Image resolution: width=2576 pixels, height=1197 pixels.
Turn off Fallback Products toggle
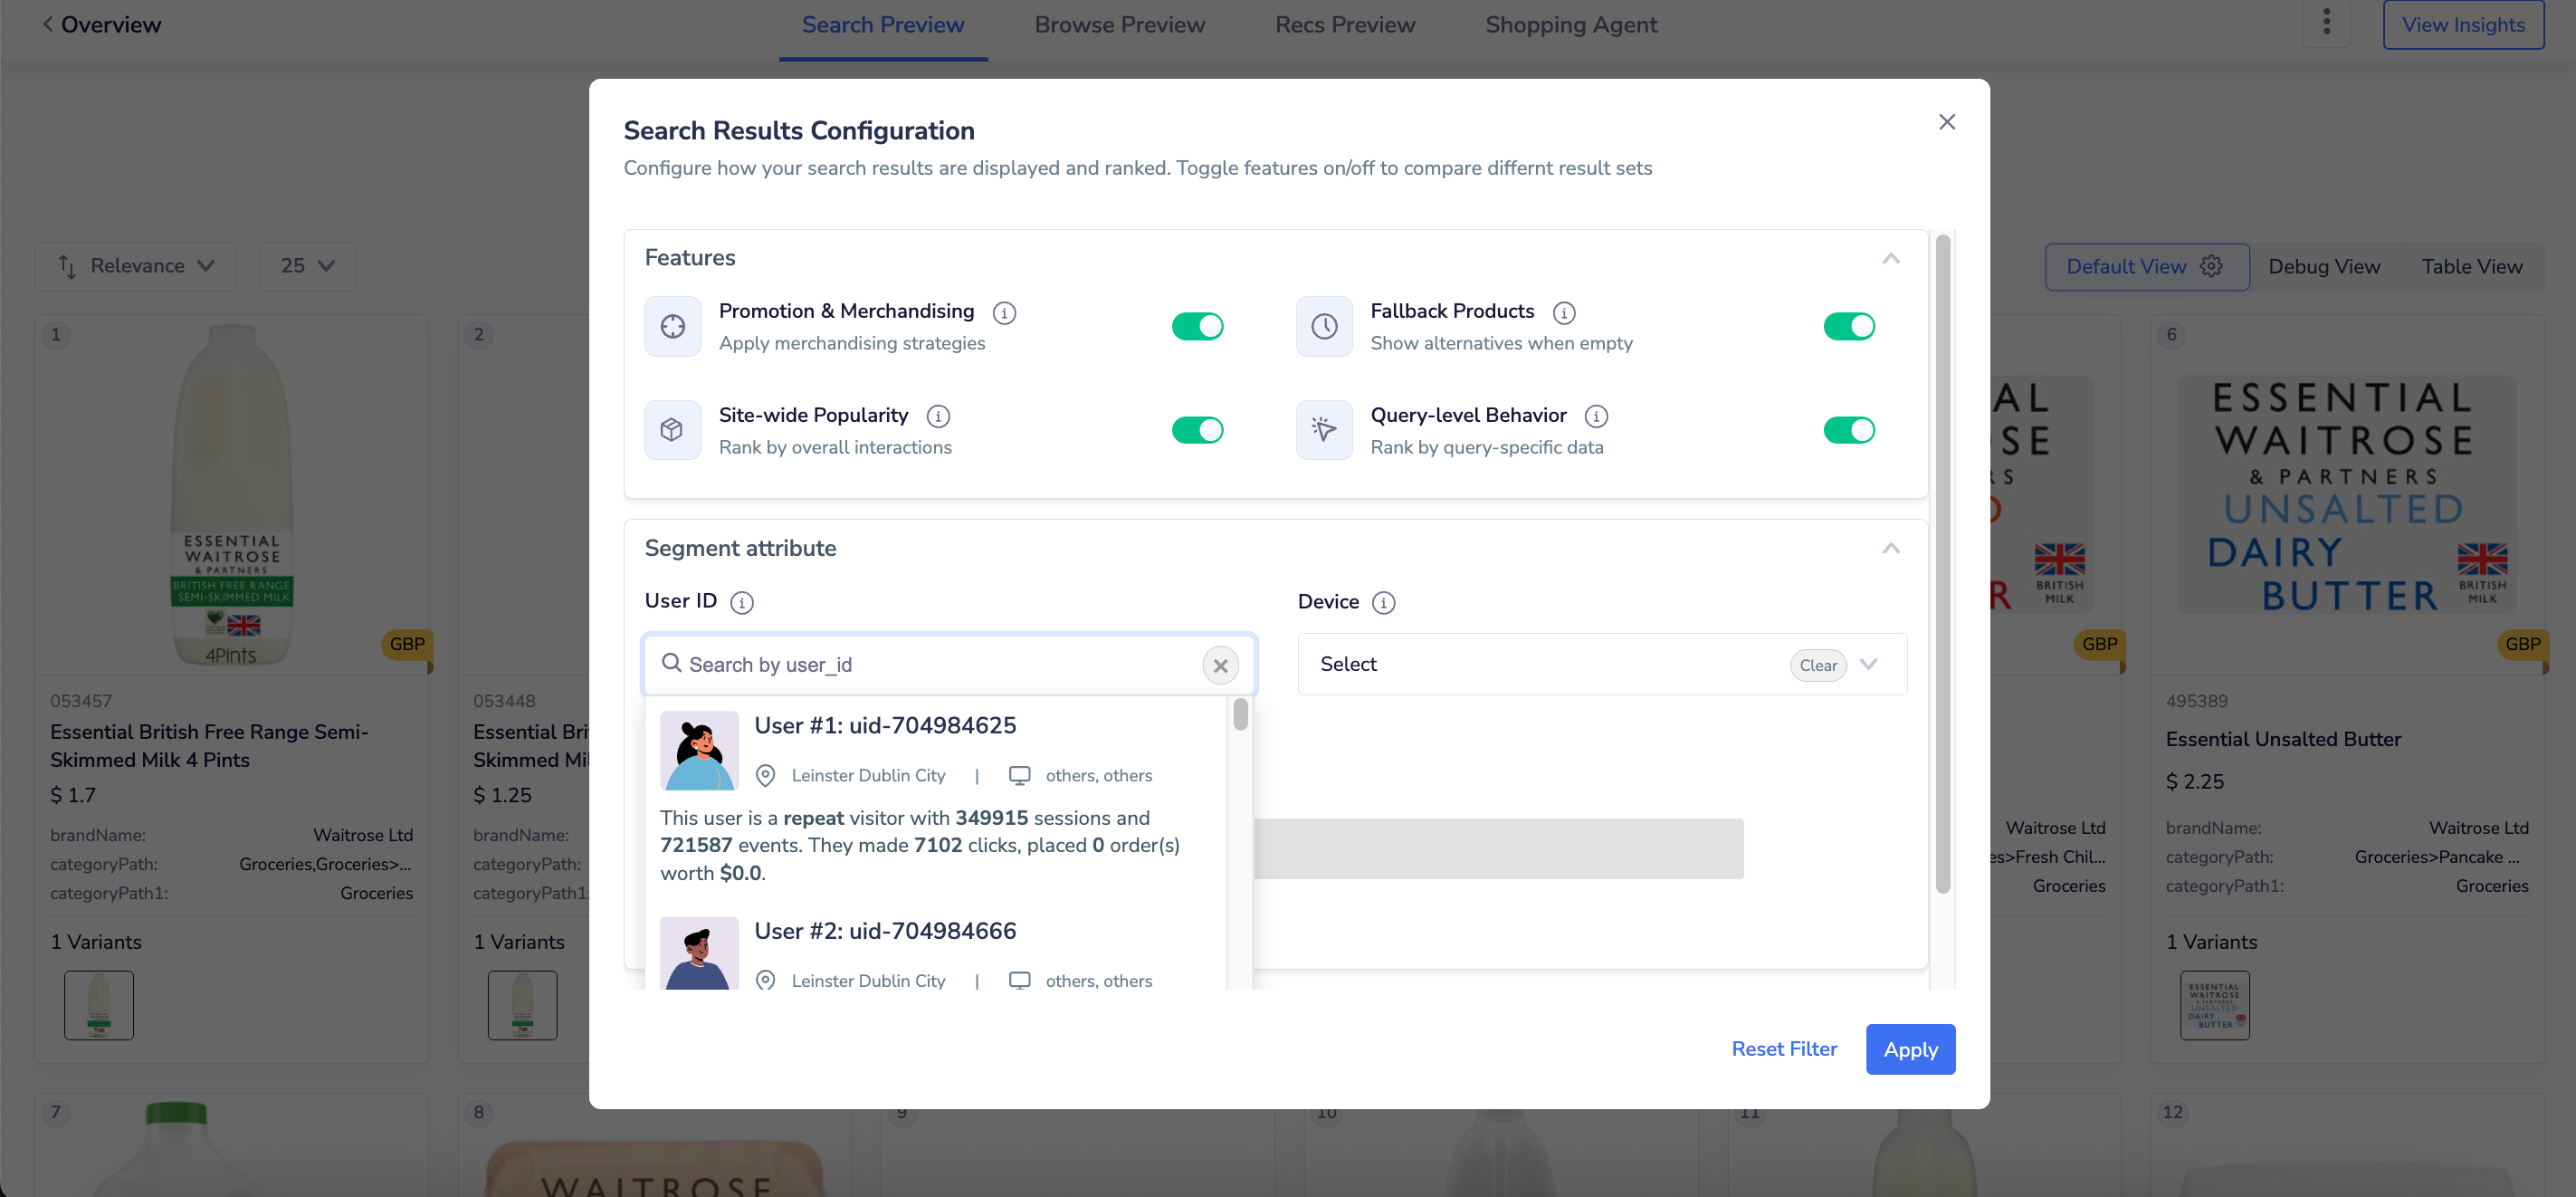1848,326
